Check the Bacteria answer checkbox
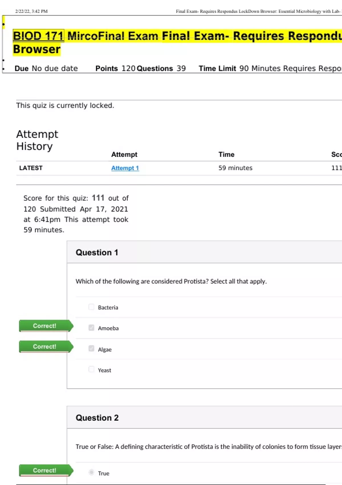The image size is (342, 485). (x=91, y=307)
